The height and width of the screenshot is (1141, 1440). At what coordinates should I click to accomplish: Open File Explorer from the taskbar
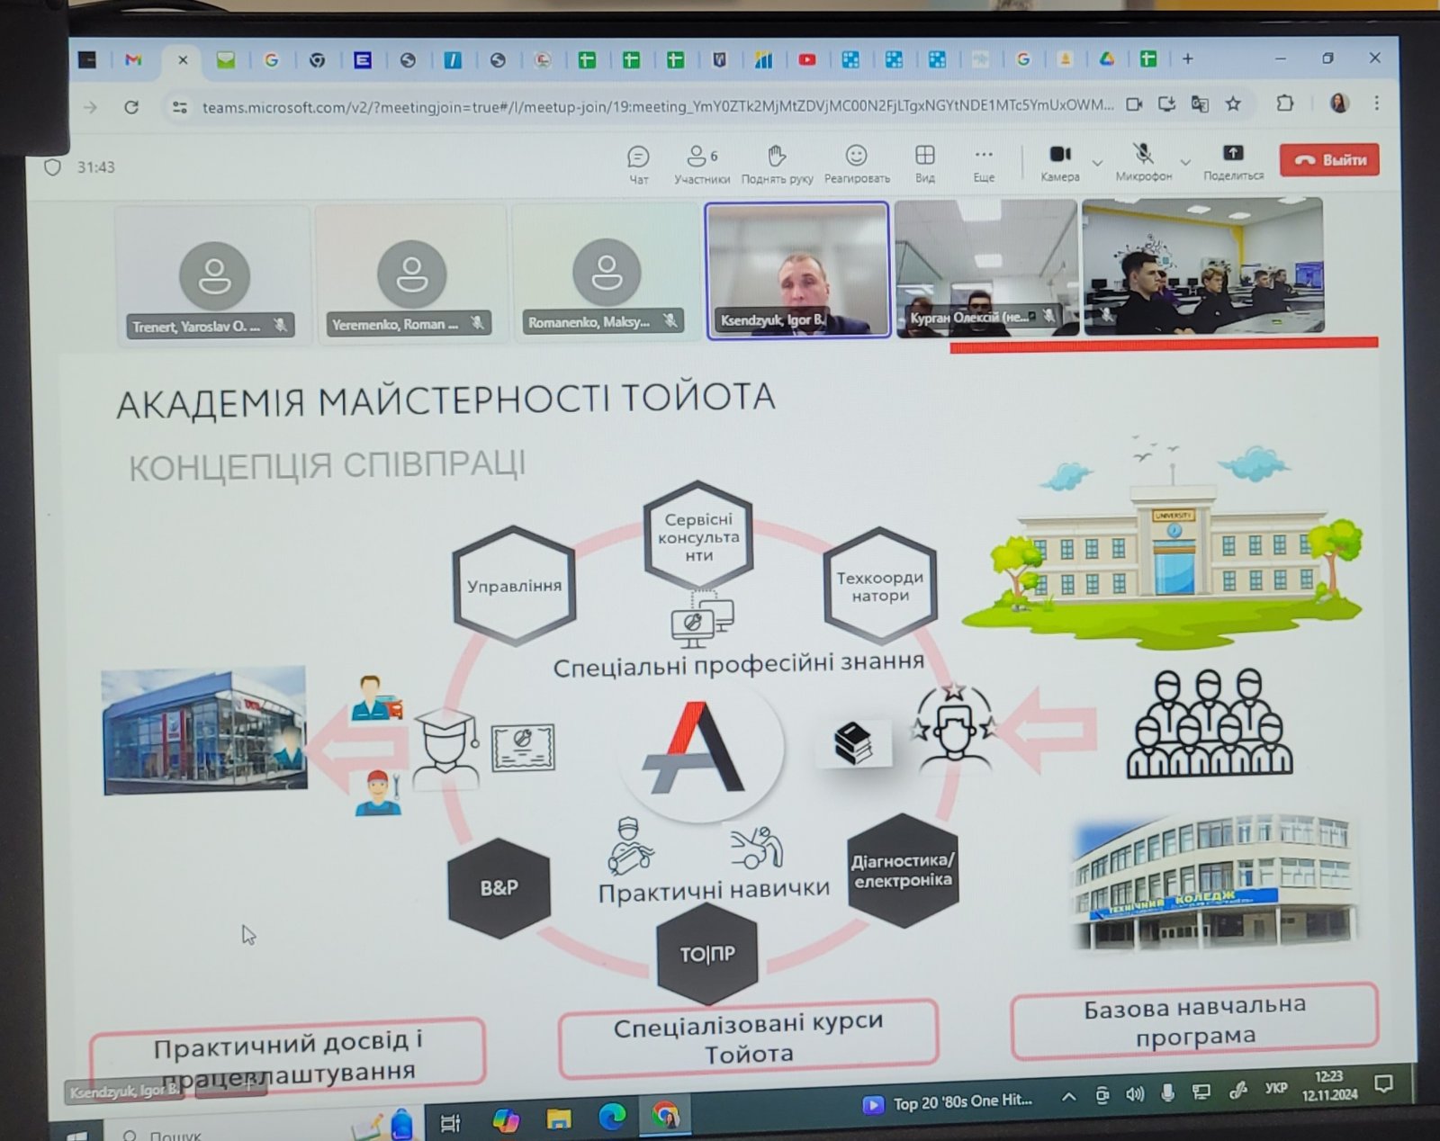point(559,1119)
